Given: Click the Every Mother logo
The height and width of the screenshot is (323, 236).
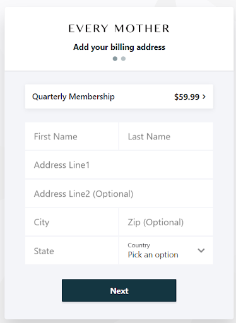Looking at the screenshot, I should click(x=119, y=28).
